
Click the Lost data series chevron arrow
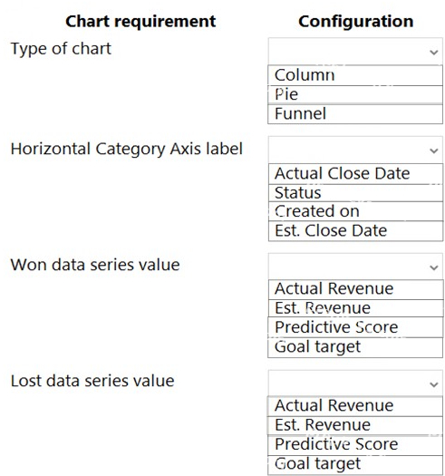(434, 384)
